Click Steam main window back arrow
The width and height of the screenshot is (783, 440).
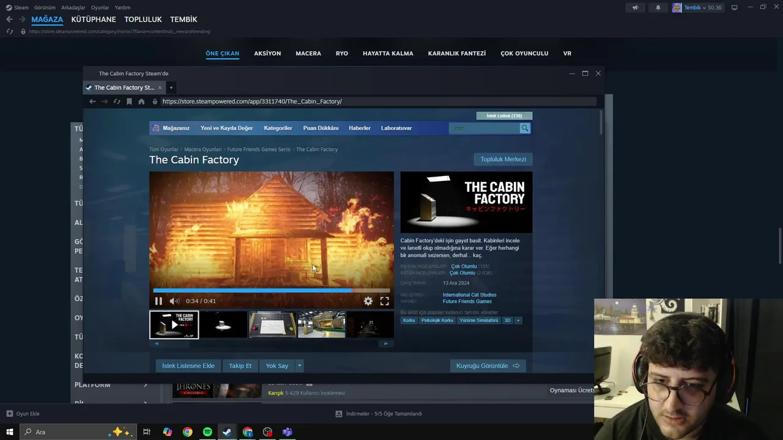pos(9,19)
